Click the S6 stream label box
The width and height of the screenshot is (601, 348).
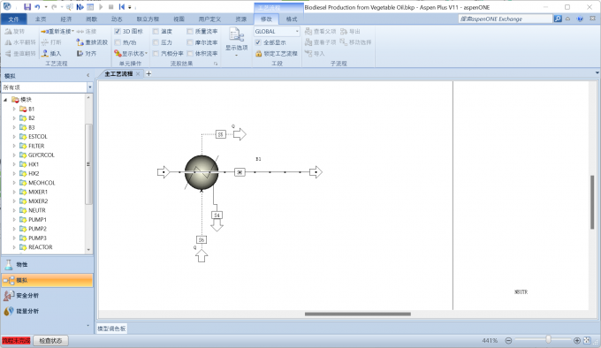202,239
